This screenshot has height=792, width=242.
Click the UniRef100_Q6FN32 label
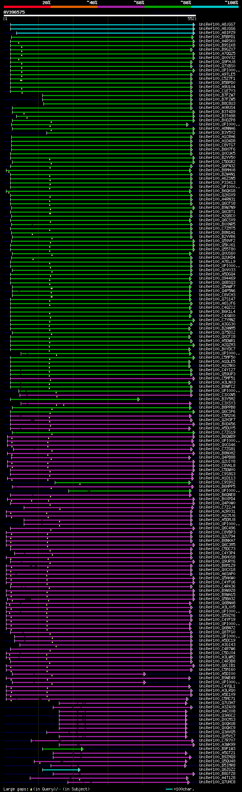217,166
